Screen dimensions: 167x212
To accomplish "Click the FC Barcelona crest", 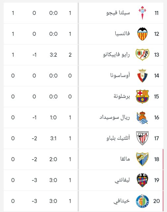I will click(142, 96).
